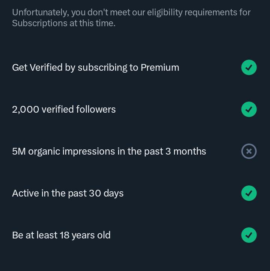The width and height of the screenshot is (270, 271).
Task: Select the '5M organic impressions in the past 3 months' label
Action: coord(109,152)
